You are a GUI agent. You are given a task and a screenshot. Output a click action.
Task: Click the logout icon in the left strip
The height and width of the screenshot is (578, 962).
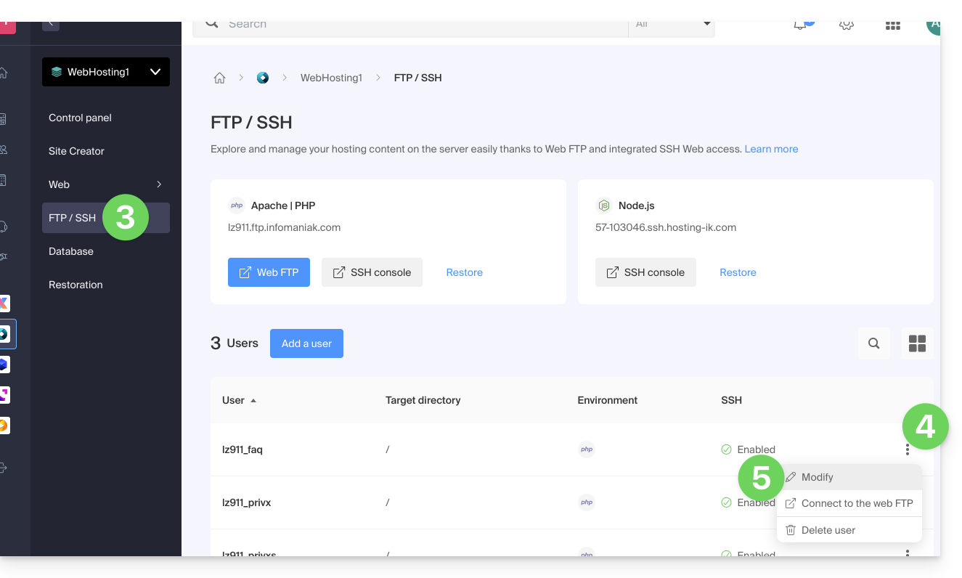(x=4, y=468)
